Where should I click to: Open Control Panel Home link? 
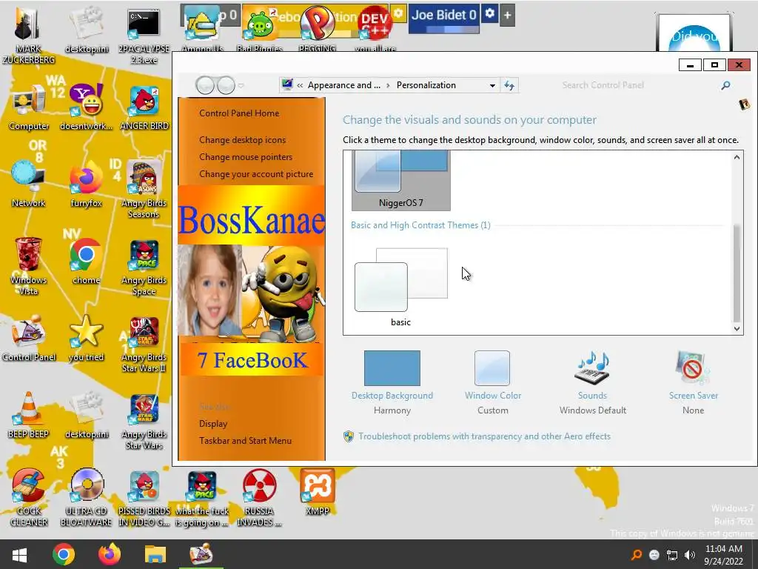point(239,113)
